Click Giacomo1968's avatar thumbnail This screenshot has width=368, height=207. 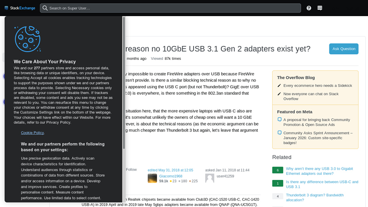[x=152, y=178]
